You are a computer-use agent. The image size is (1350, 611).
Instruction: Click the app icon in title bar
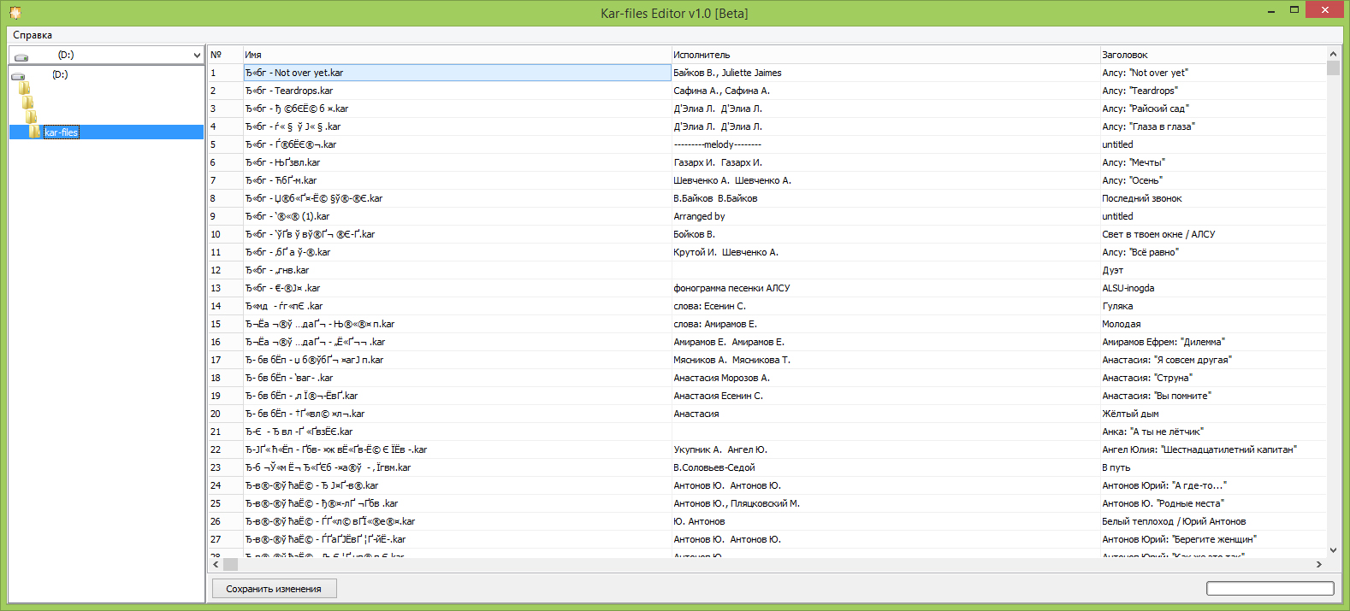click(15, 13)
